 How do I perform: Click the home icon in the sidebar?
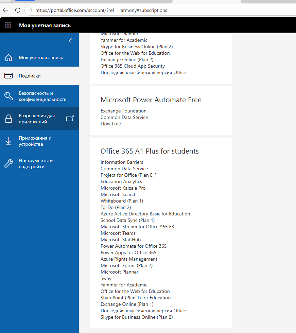8,57
